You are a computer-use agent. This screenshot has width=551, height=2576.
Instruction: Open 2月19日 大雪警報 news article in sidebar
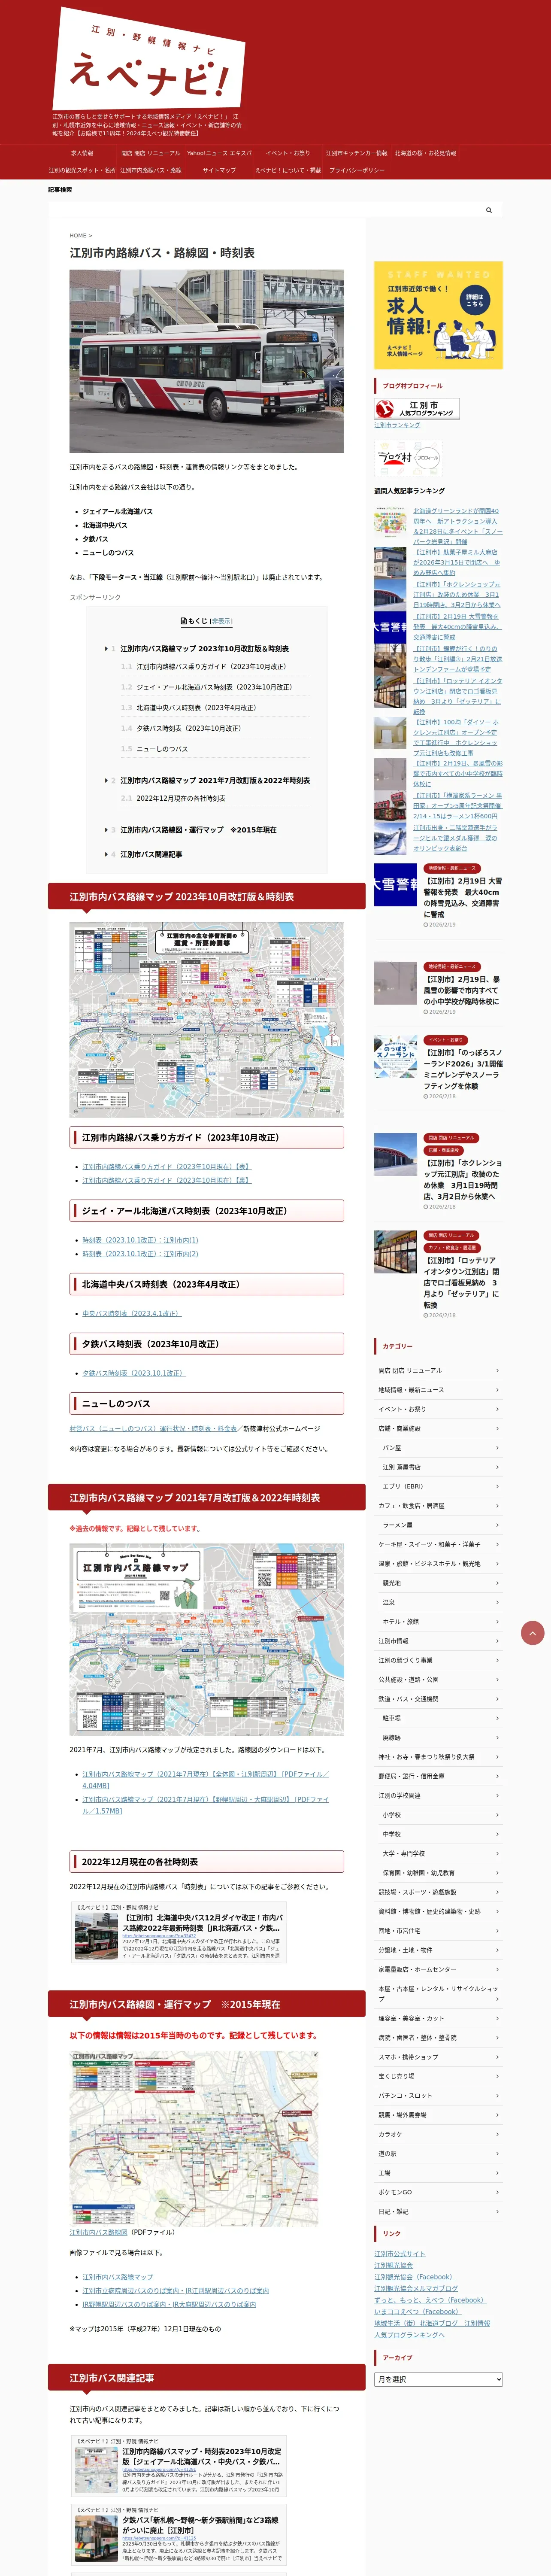pyautogui.click(x=438, y=897)
